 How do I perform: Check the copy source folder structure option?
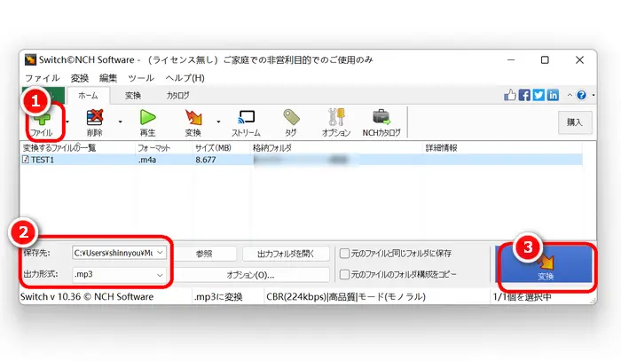[x=343, y=275]
